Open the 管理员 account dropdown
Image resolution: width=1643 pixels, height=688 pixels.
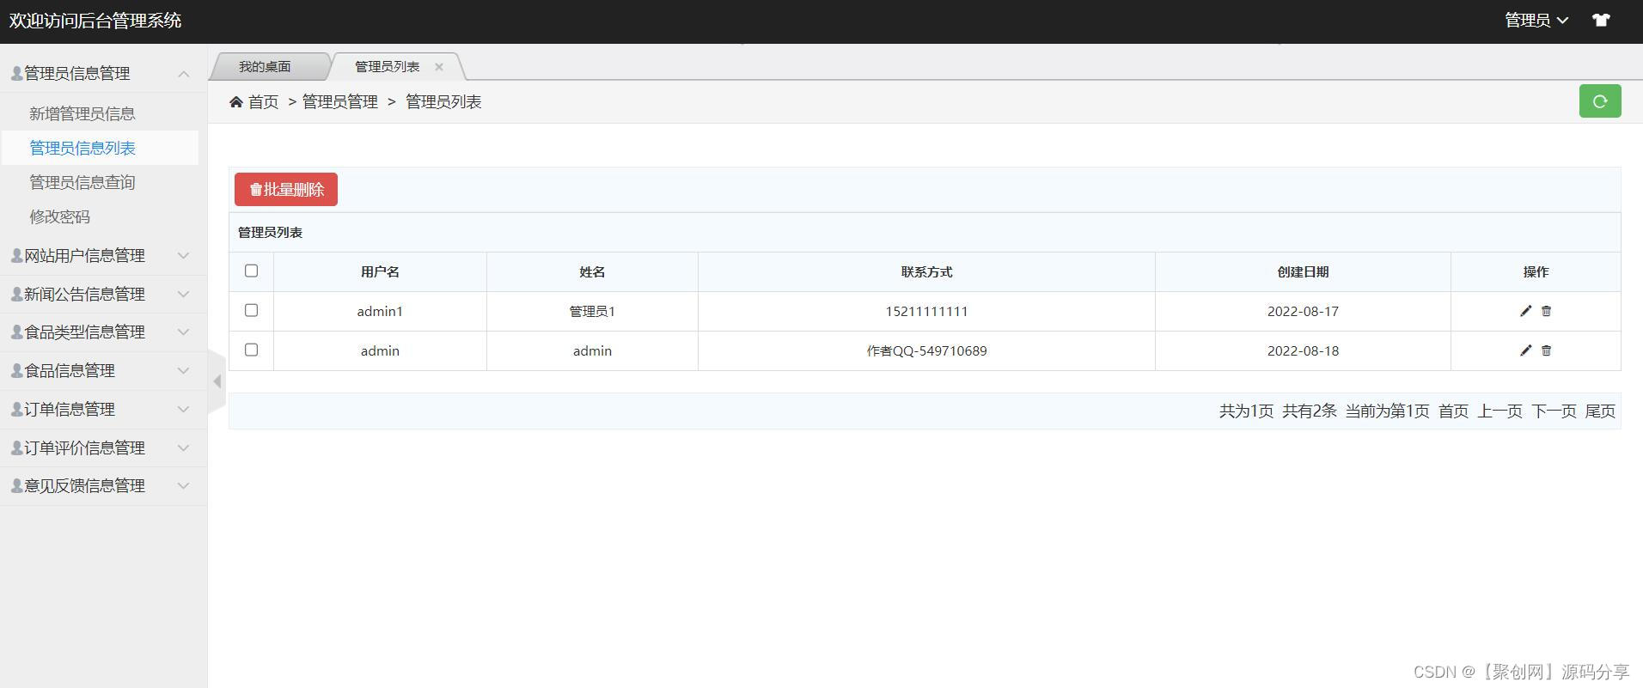click(x=1536, y=20)
